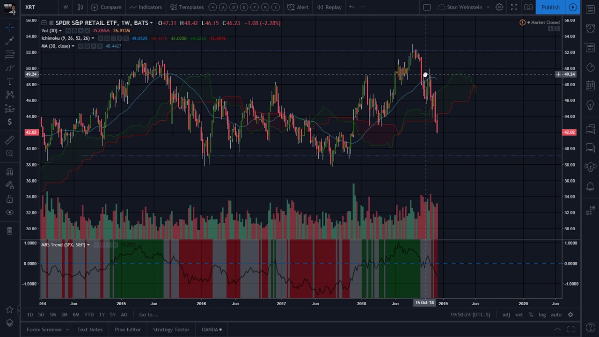The width and height of the screenshot is (599, 337).
Task: Click the Publish button
Action: click(550, 7)
